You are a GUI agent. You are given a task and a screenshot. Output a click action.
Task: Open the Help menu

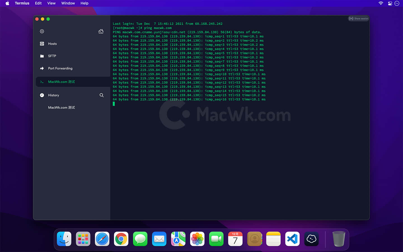point(85,3)
